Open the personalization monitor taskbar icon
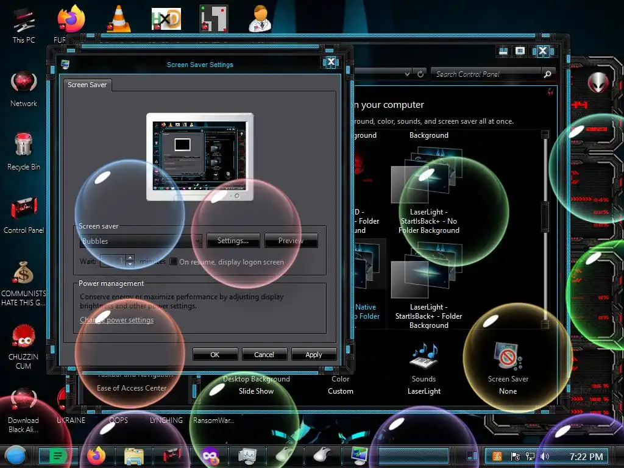The width and height of the screenshot is (624, 468). point(360,456)
